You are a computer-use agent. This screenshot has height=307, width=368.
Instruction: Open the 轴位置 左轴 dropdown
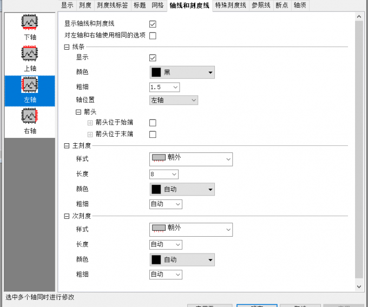(174, 100)
